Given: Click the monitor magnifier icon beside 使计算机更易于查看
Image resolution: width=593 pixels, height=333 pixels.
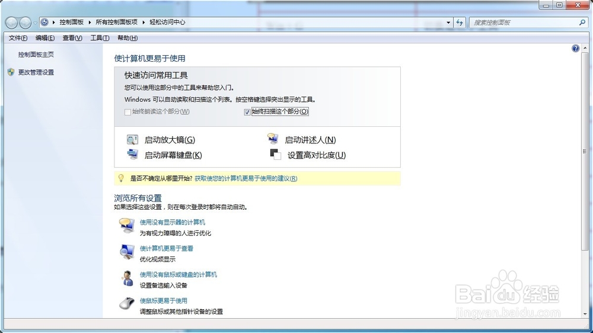Looking at the screenshot, I should pyautogui.click(x=127, y=252).
